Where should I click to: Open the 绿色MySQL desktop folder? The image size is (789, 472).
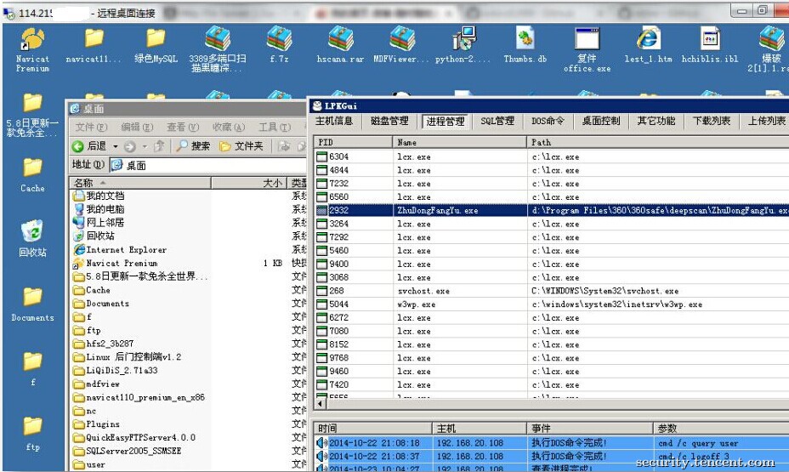tap(156, 45)
